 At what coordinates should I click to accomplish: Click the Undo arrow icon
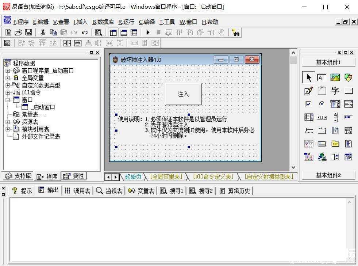point(84,33)
